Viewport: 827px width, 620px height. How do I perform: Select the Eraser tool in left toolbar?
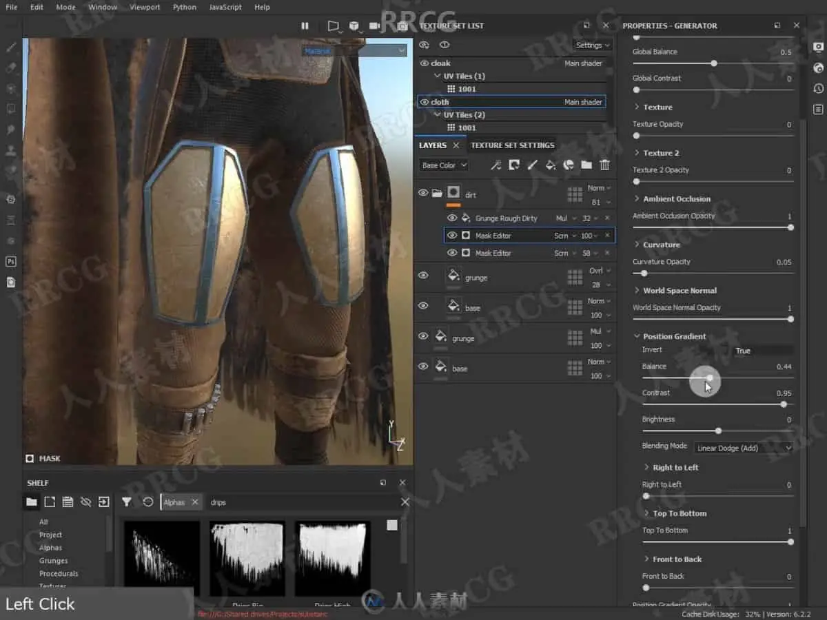pos(11,68)
